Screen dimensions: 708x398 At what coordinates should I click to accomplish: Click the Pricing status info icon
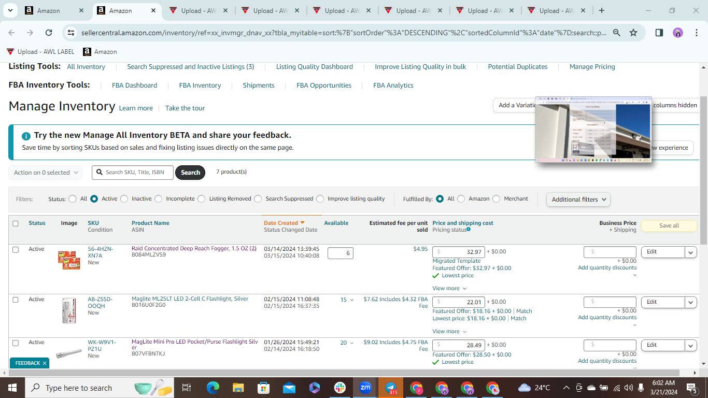(469, 229)
